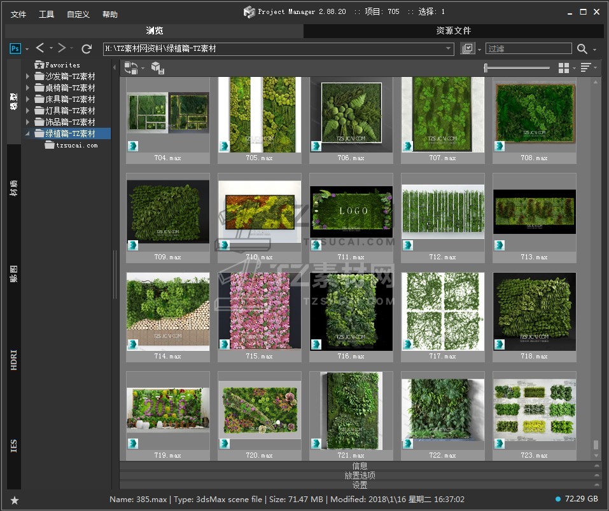Image resolution: width=609 pixels, height=511 pixels.
Task: Click the sort order lines icon
Action: coord(586,68)
